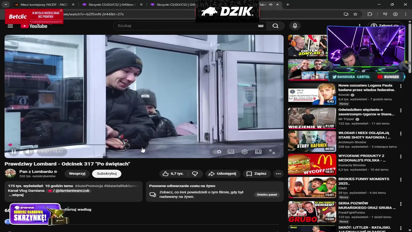Start voice search with the microphone
The width and height of the screenshot is (412, 232).
point(295,26)
